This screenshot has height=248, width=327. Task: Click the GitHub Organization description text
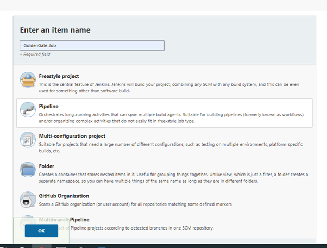pyautogui.click(x=136, y=204)
